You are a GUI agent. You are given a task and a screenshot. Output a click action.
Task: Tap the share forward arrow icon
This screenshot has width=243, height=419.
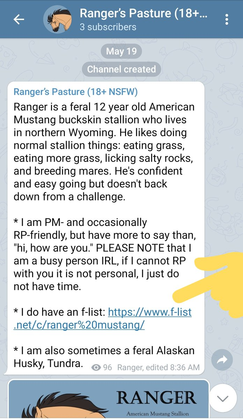(x=222, y=360)
